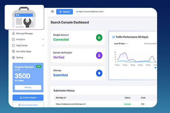Viewport: 170px width, 113px height.
Task: Click the Setting gear icon
Action: [x=13, y=57]
